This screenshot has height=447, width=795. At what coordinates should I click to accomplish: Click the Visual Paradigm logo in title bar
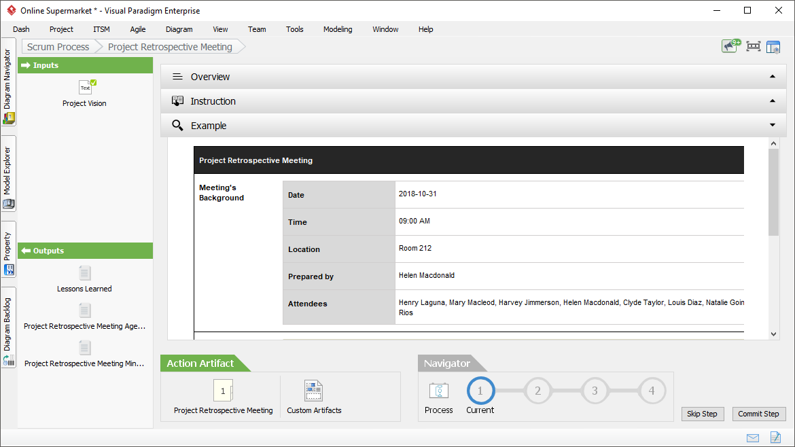point(11,10)
